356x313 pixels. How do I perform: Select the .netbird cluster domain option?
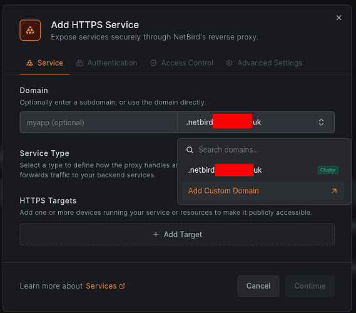263,170
